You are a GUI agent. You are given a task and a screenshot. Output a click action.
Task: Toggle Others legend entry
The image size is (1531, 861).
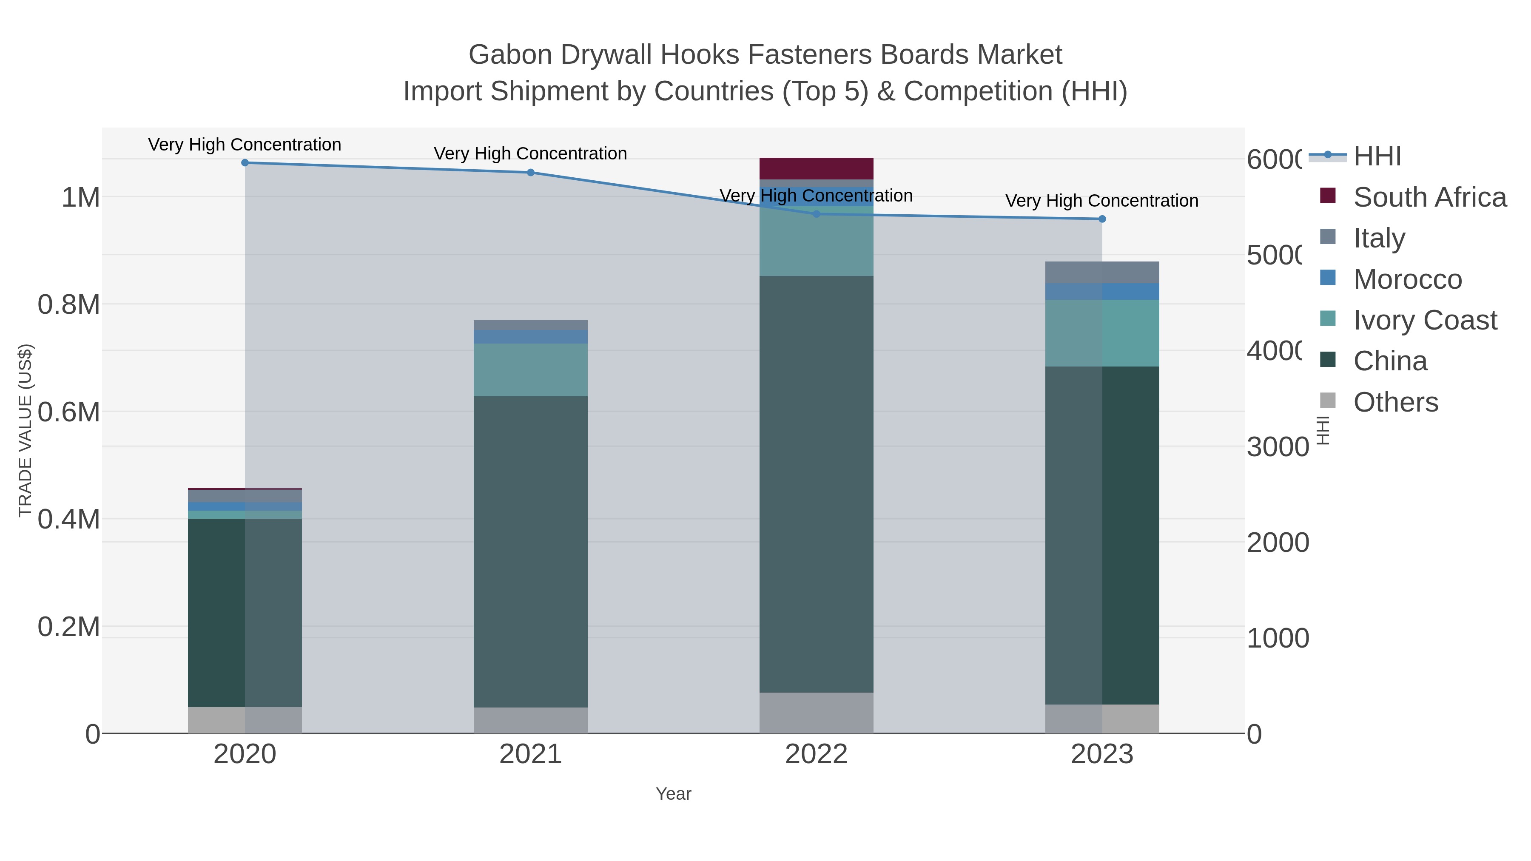tap(1378, 402)
